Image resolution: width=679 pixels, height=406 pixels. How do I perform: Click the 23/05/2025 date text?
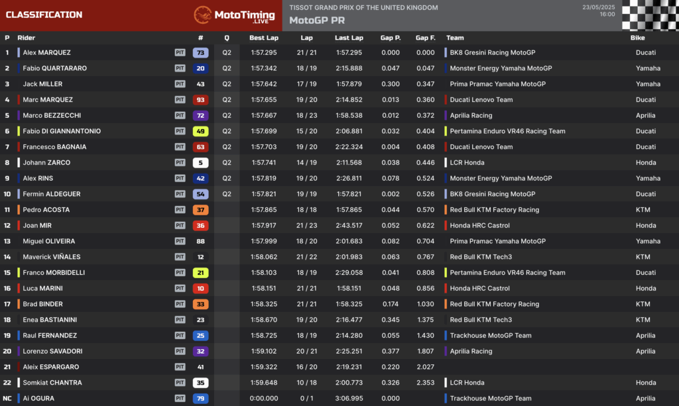tap(599, 7)
